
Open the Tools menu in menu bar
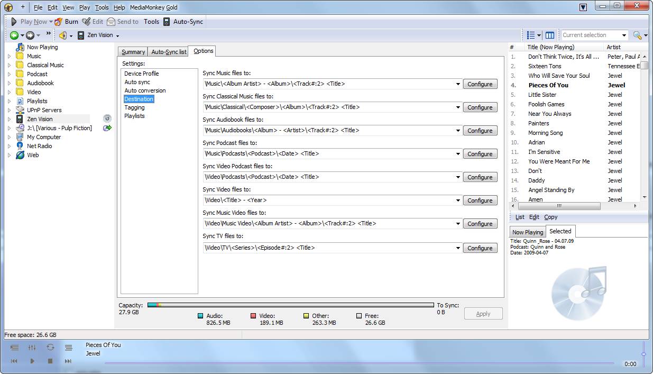[x=102, y=7]
